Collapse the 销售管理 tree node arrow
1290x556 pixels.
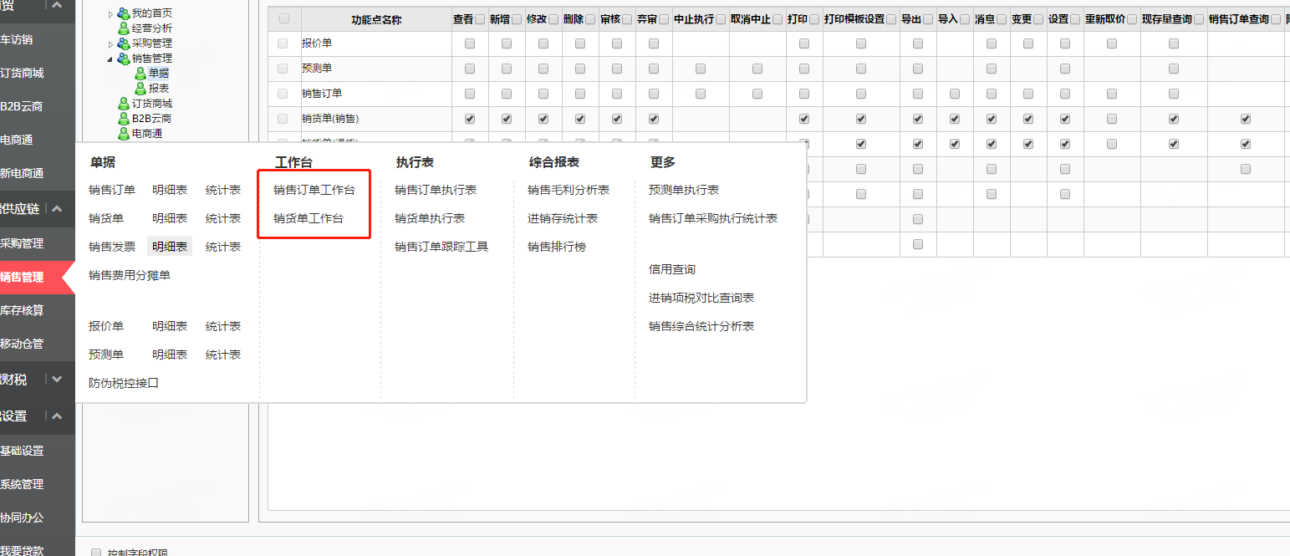(110, 59)
